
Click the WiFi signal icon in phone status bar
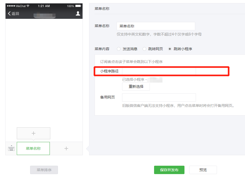coord(28,6)
